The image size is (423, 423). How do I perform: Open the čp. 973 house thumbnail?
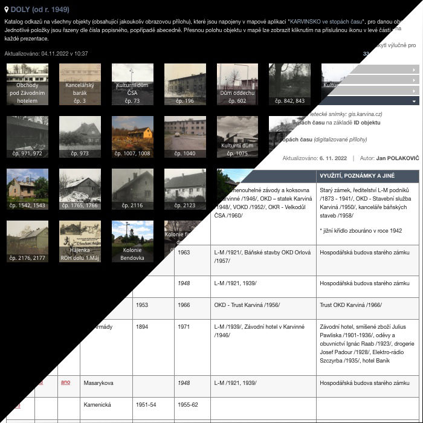[80, 137]
